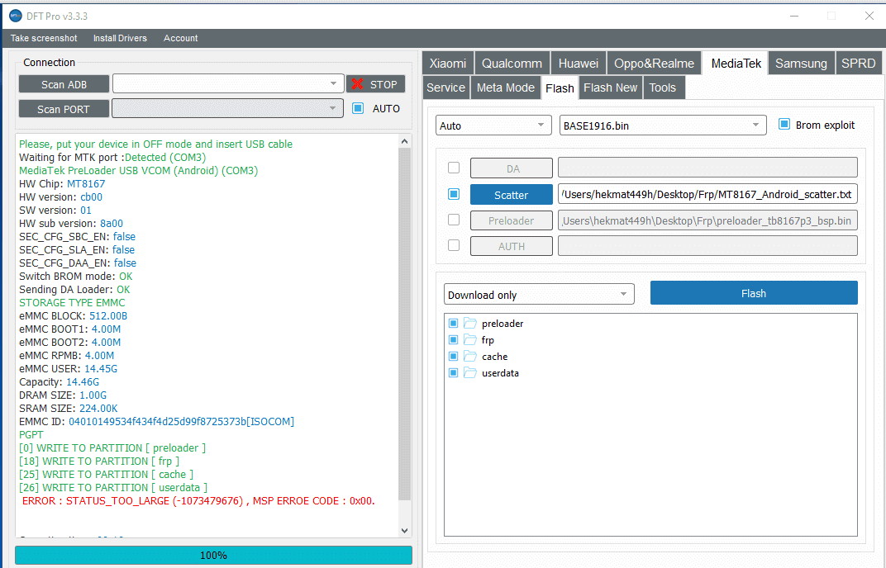Disable the Brom exploit checkbox

(x=784, y=124)
